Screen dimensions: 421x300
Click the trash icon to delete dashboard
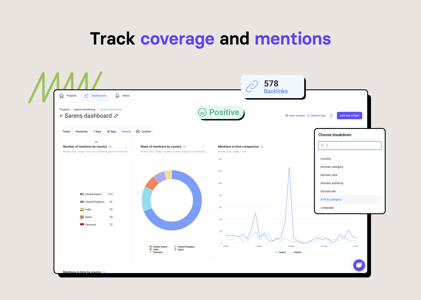point(331,115)
